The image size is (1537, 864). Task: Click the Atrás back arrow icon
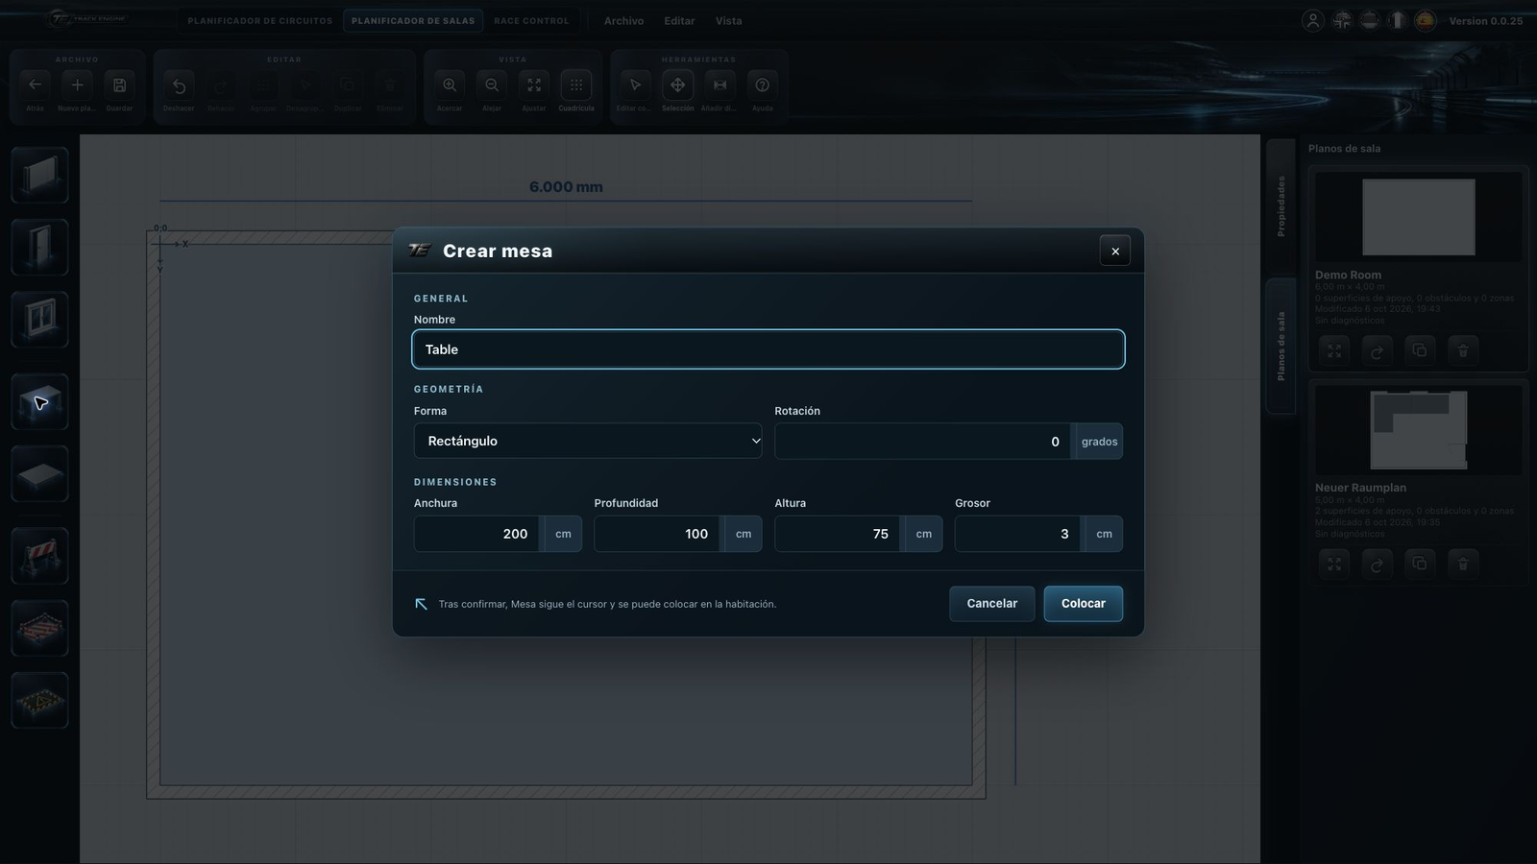(x=36, y=85)
